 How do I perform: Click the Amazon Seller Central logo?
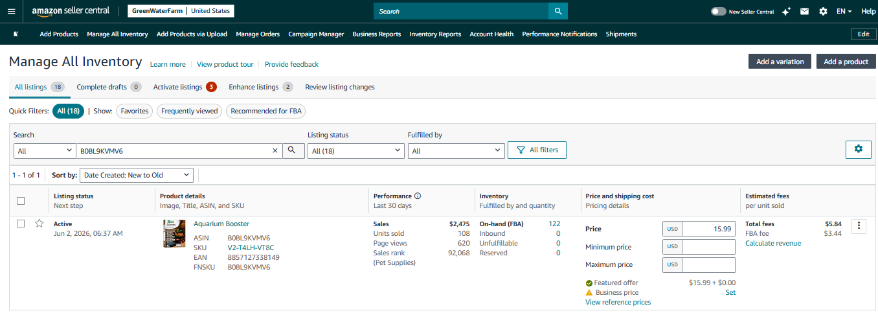click(x=71, y=11)
